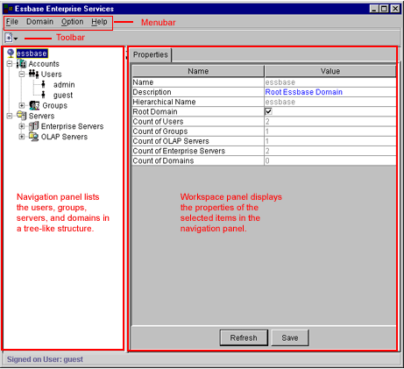Click the Count of Enterprise Servers value

point(330,151)
